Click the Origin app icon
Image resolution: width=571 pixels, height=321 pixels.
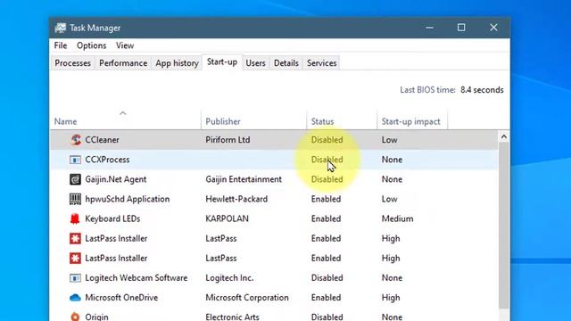click(x=75, y=317)
